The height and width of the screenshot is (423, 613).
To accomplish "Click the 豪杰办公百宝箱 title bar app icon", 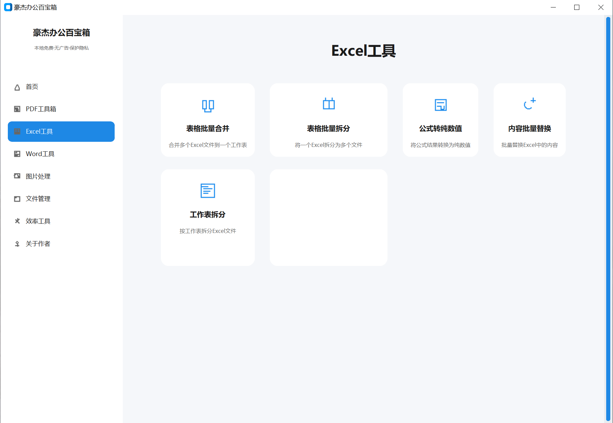I will pos(8,7).
